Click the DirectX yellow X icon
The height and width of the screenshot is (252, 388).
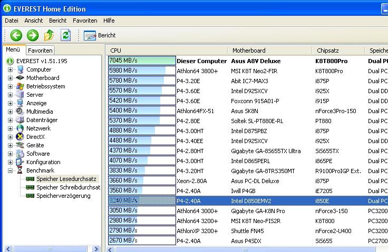(20, 137)
